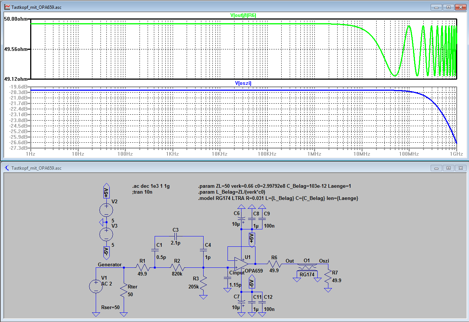Viewport: 469px width, 322px height.
Task: Maximize the lower schematic window
Action: pos(448,168)
